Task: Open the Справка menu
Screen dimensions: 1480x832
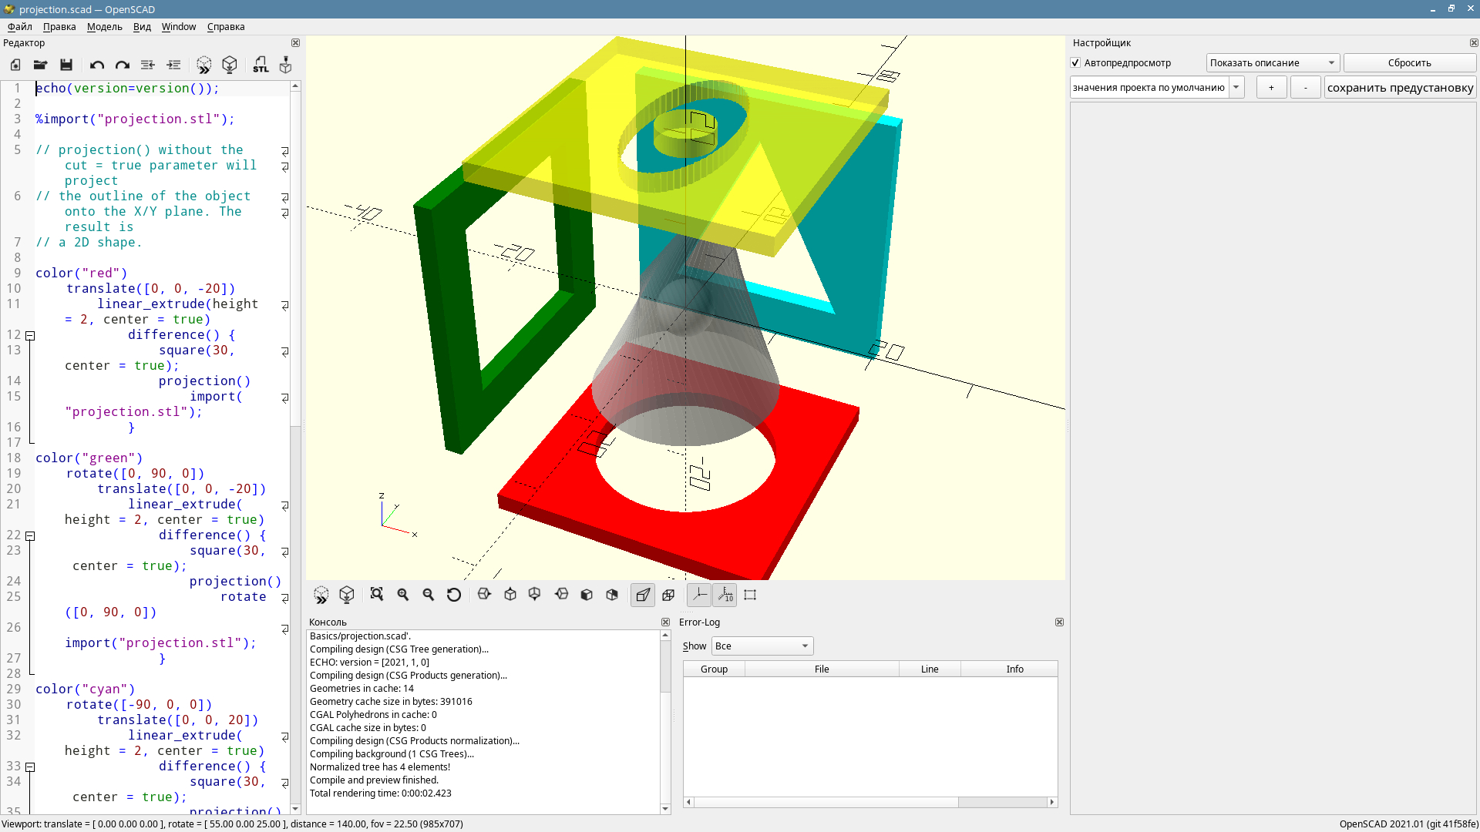Action: 226,27
